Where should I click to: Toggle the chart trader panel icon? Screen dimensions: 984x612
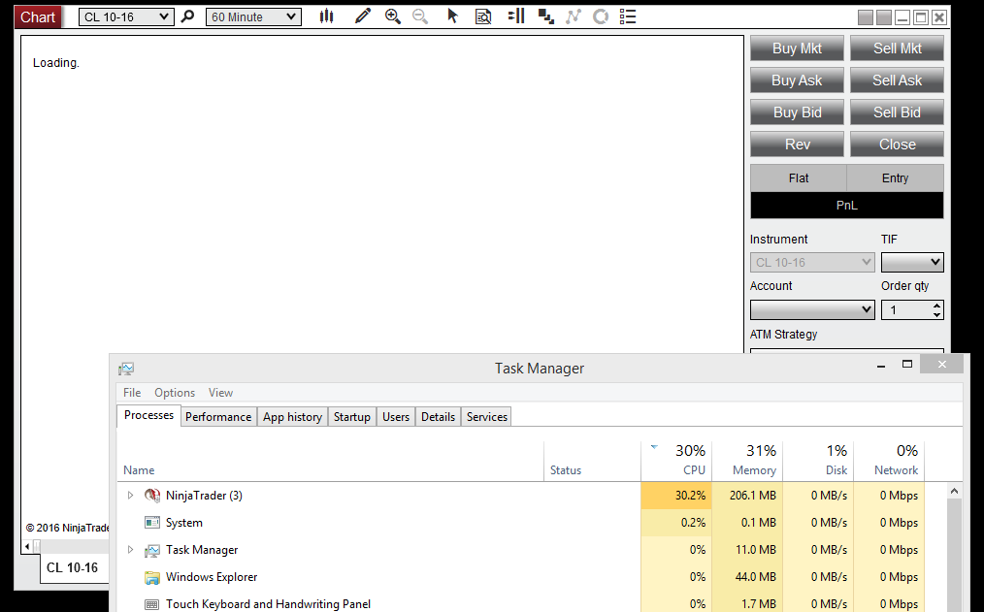(x=516, y=16)
